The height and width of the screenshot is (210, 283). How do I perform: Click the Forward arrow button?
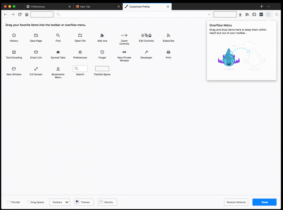(x=12, y=14)
